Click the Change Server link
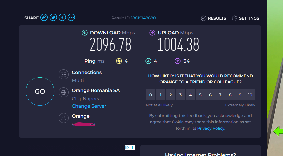 [89, 106]
